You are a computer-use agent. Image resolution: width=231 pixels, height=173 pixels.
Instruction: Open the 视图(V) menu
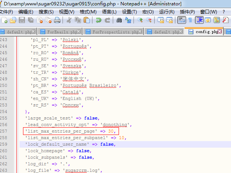tap(67, 12)
